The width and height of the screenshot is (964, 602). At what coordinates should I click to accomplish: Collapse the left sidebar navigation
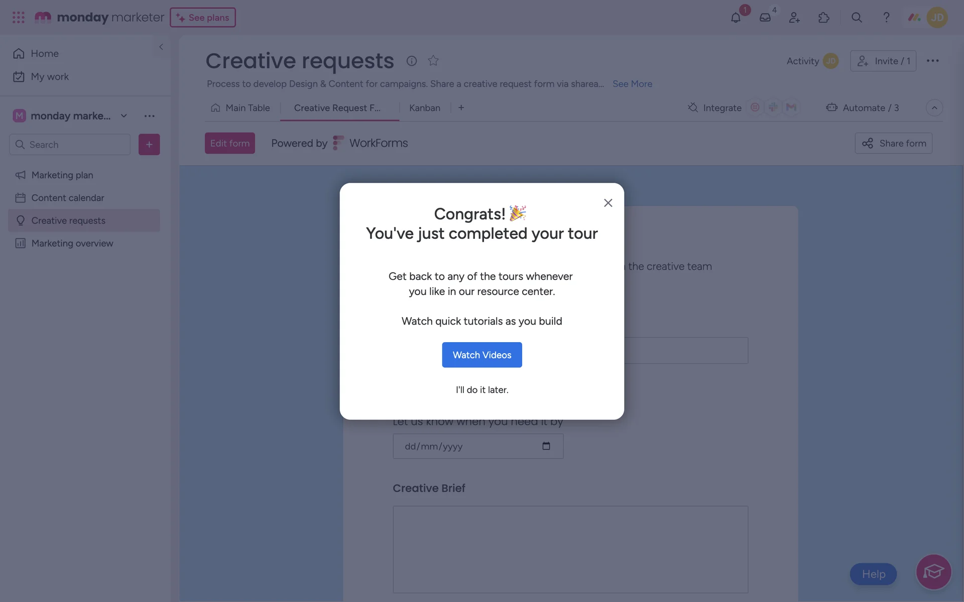click(x=161, y=47)
